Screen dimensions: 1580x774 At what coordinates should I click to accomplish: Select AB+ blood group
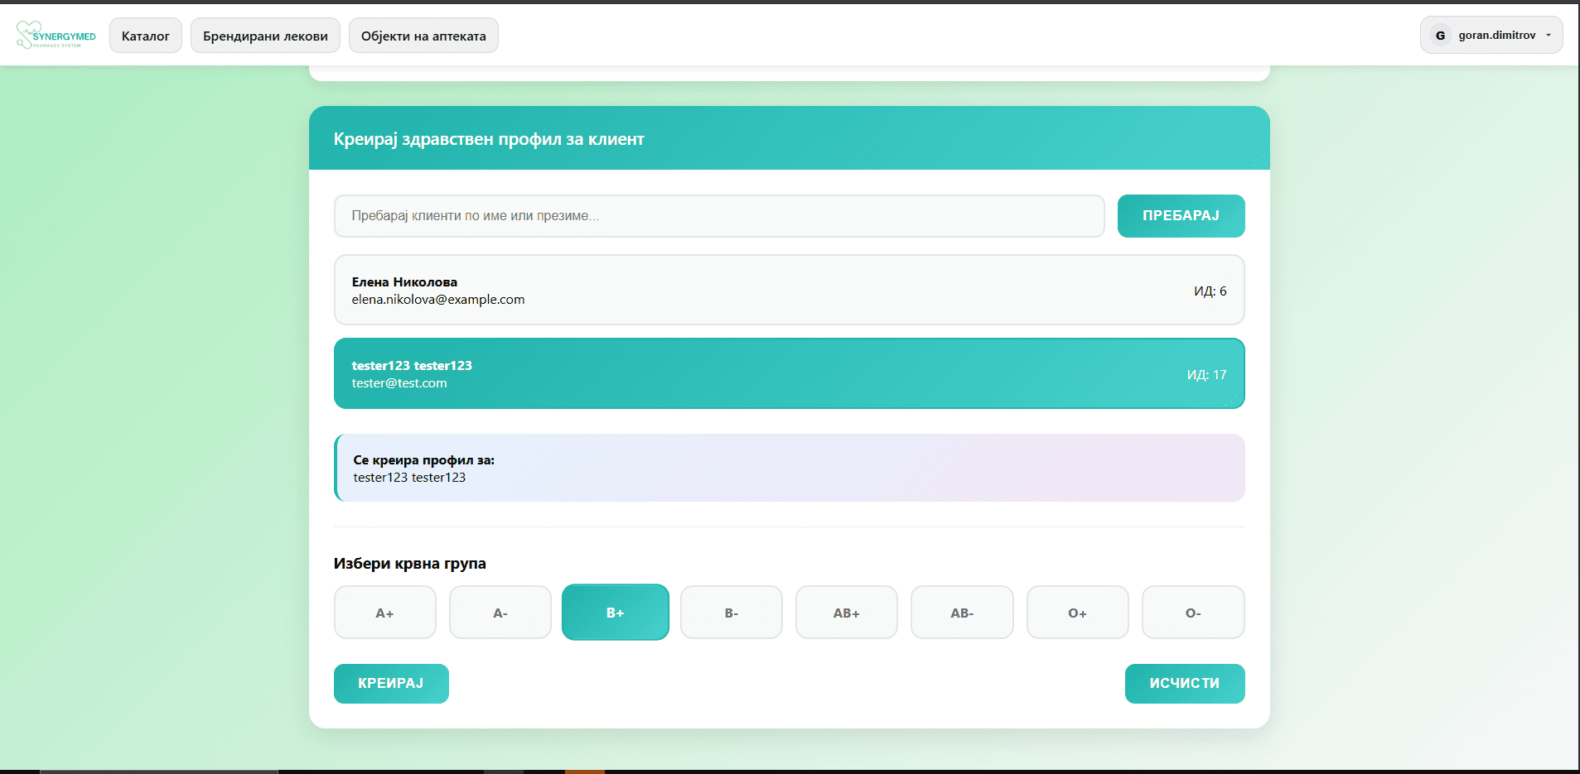846,613
